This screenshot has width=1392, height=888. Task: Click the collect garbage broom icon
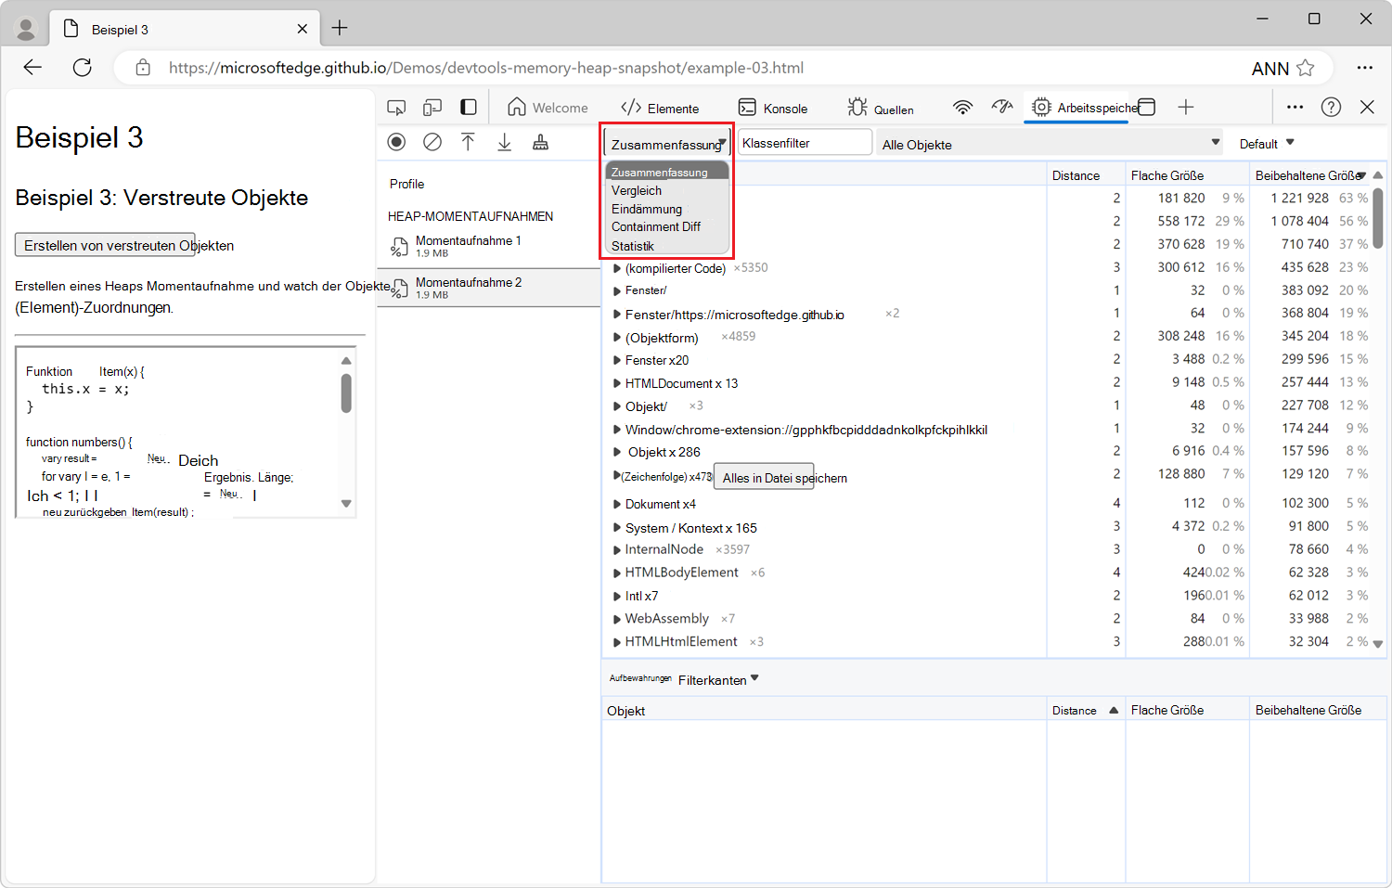click(x=540, y=142)
